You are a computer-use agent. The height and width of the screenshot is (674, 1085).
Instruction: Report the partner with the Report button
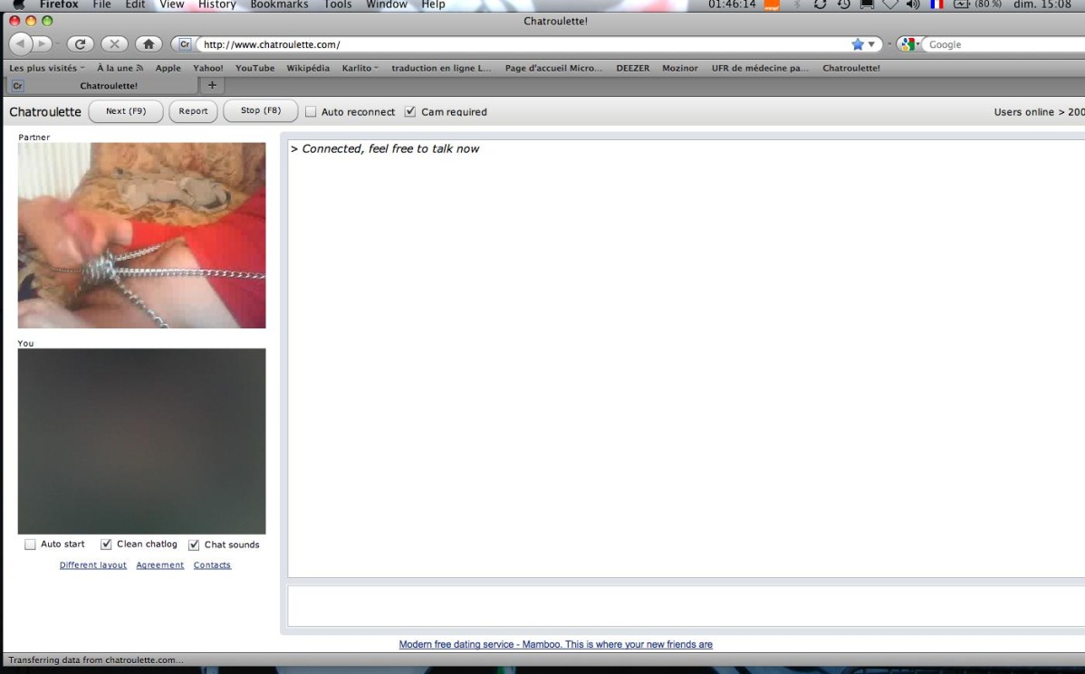(193, 111)
